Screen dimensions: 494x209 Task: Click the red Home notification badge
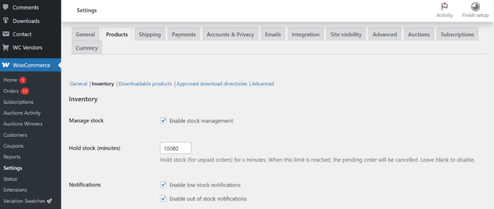pyautogui.click(x=23, y=80)
